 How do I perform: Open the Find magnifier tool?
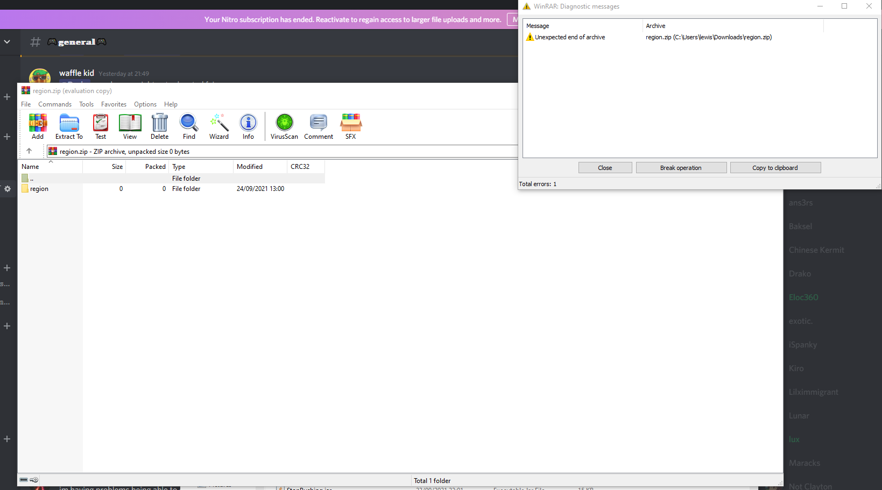pyautogui.click(x=189, y=126)
